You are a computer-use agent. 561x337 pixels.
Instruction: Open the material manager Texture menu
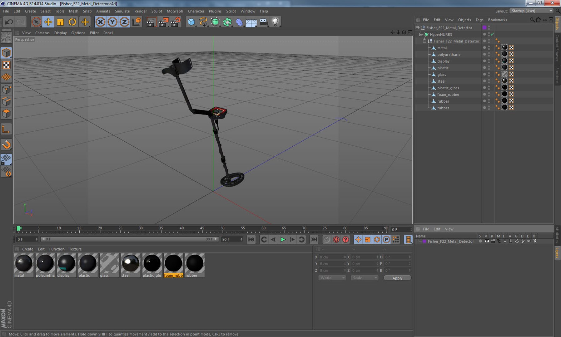pos(75,249)
